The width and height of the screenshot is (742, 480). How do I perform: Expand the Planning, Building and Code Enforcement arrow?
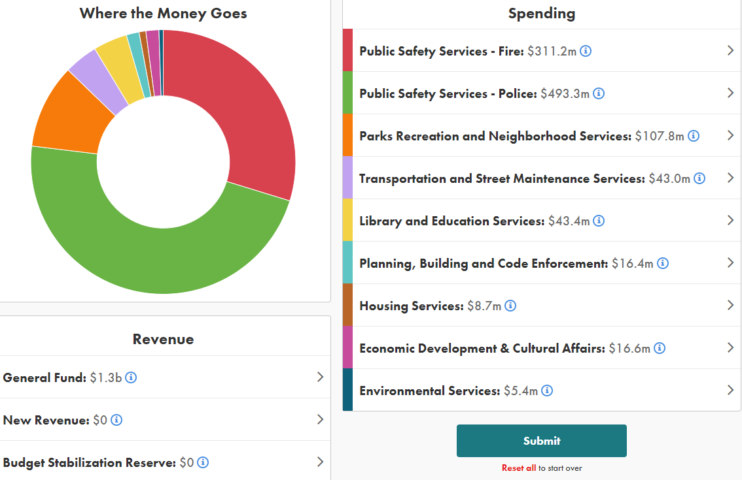(730, 263)
